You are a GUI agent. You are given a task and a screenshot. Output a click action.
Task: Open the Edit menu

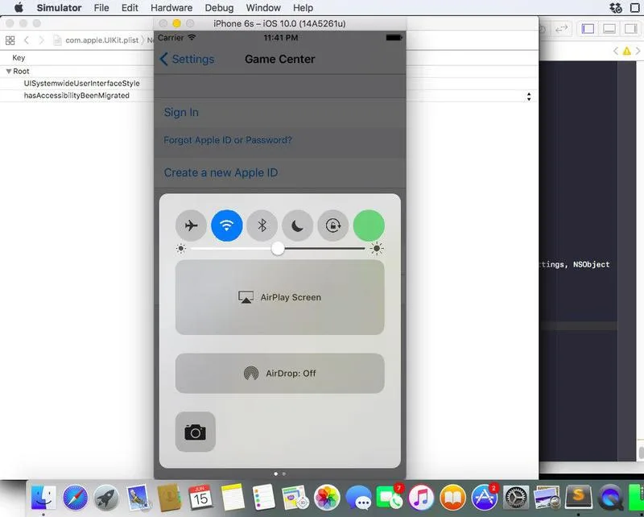point(130,8)
